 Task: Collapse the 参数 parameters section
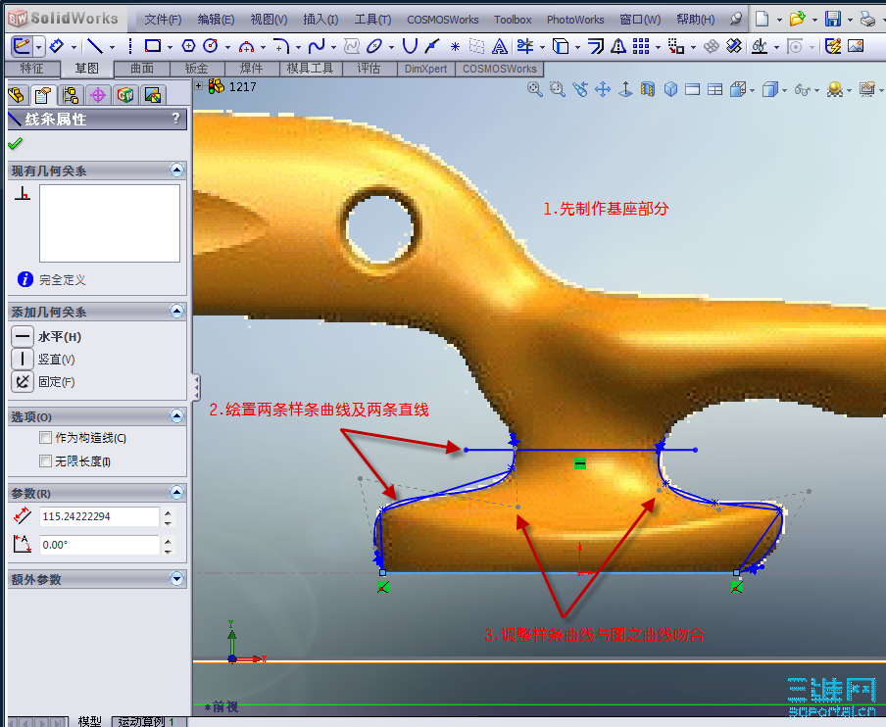point(176,493)
